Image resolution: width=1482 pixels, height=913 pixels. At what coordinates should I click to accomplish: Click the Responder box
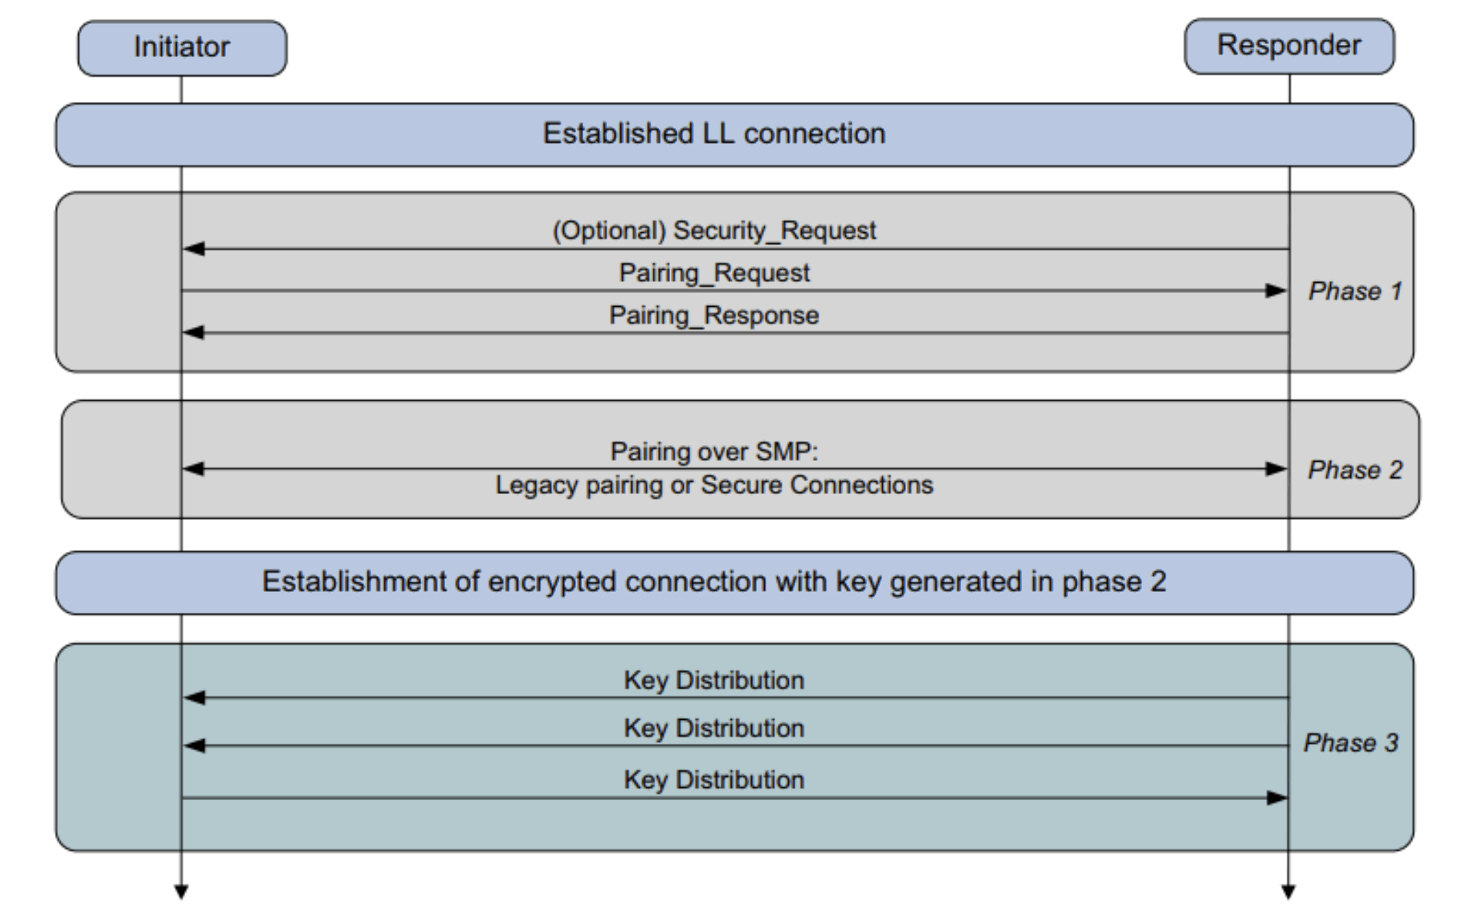[x=1289, y=46]
